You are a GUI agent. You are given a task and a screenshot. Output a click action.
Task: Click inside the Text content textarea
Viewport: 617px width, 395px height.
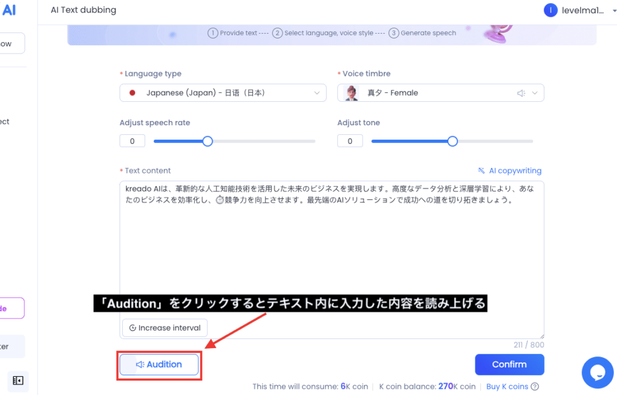point(332,260)
